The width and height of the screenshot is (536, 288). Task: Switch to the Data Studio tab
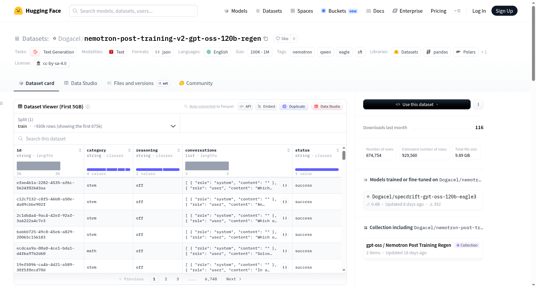81,83
